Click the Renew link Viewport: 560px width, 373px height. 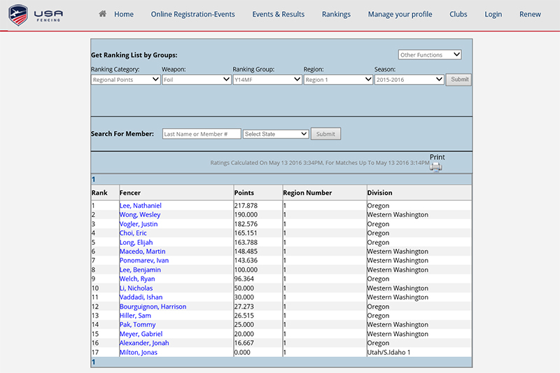click(530, 14)
